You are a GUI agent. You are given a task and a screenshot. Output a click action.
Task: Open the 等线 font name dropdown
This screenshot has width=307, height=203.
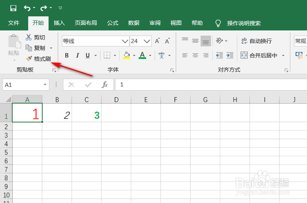(125, 41)
